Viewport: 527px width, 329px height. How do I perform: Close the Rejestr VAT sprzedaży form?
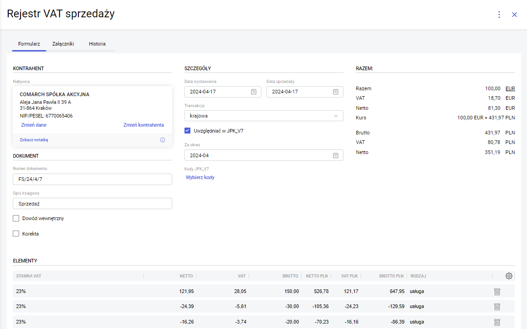coord(515,15)
